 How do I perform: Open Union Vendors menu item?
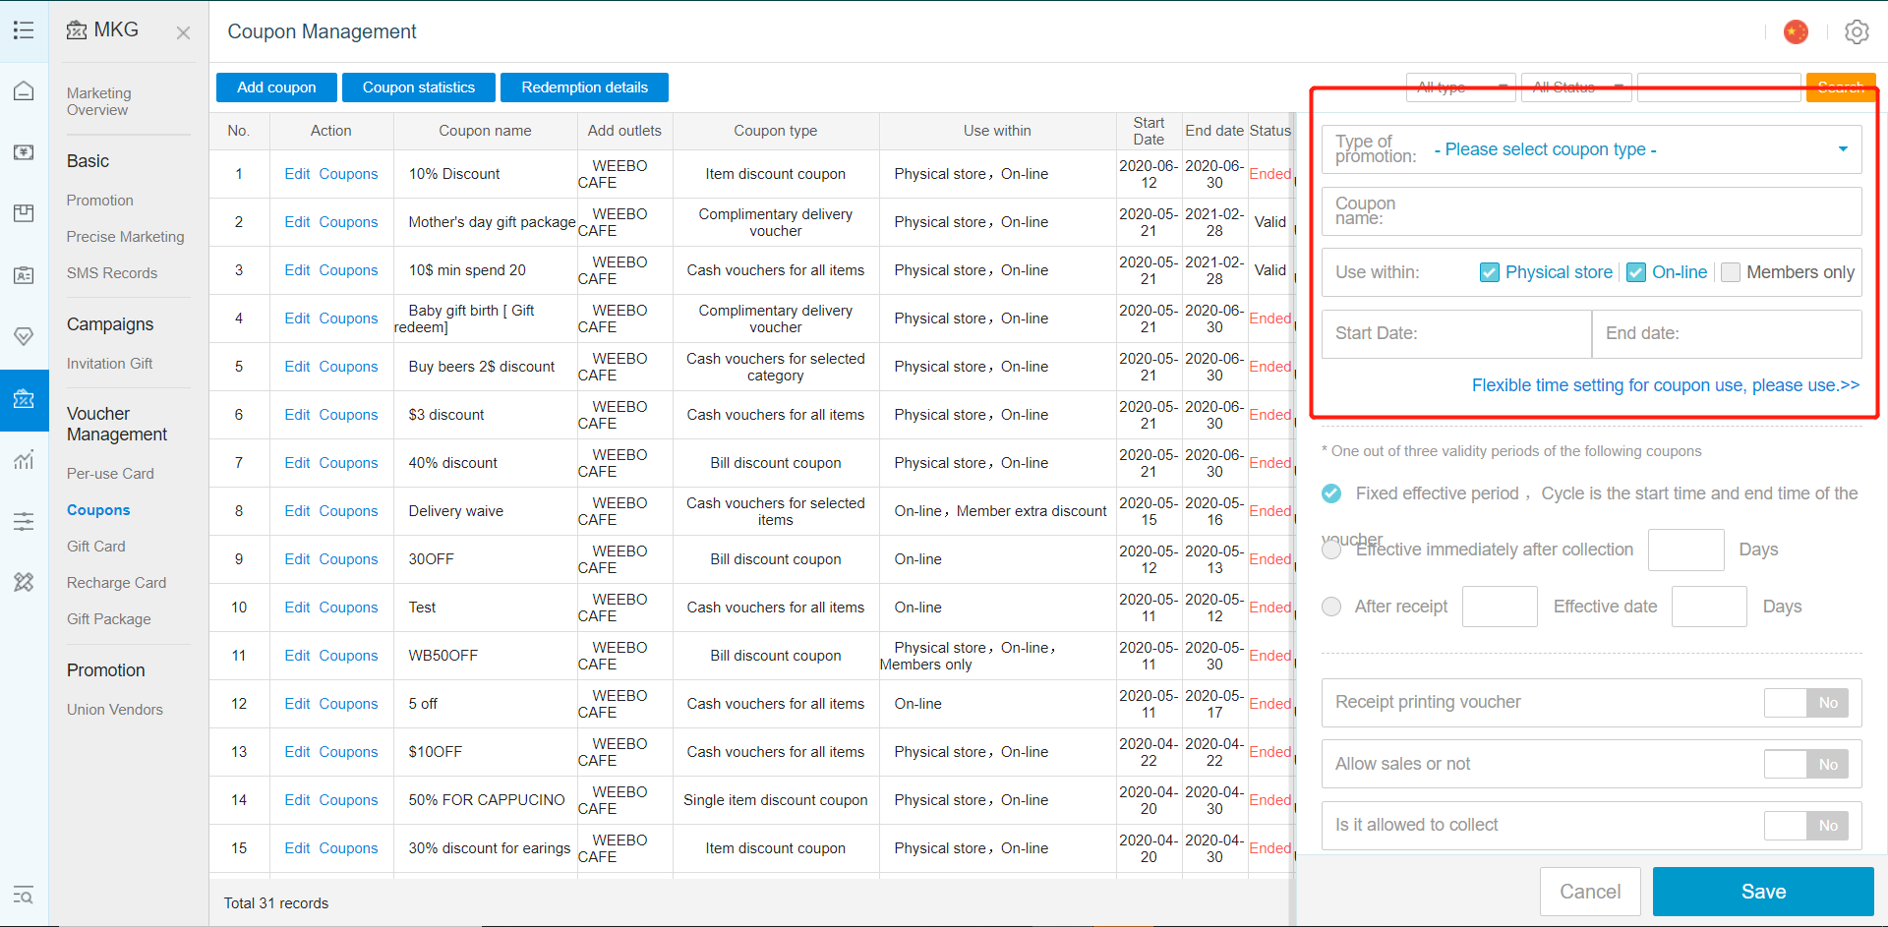(x=114, y=710)
